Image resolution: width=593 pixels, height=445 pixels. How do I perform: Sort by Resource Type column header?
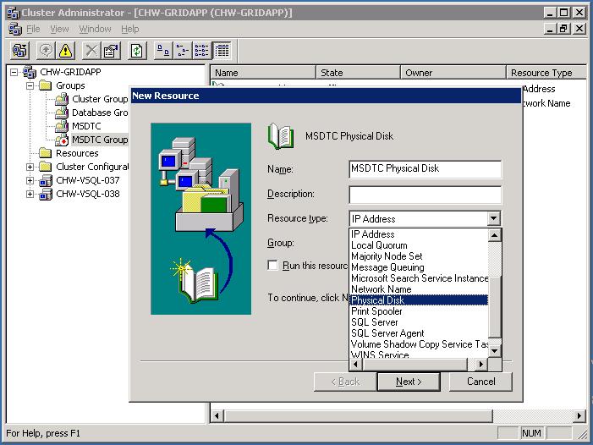click(546, 72)
